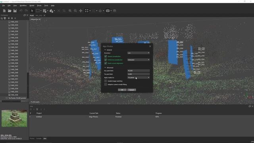Switch to the Photos bottom tab
The width and height of the screenshot is (254, 143).
32,139
